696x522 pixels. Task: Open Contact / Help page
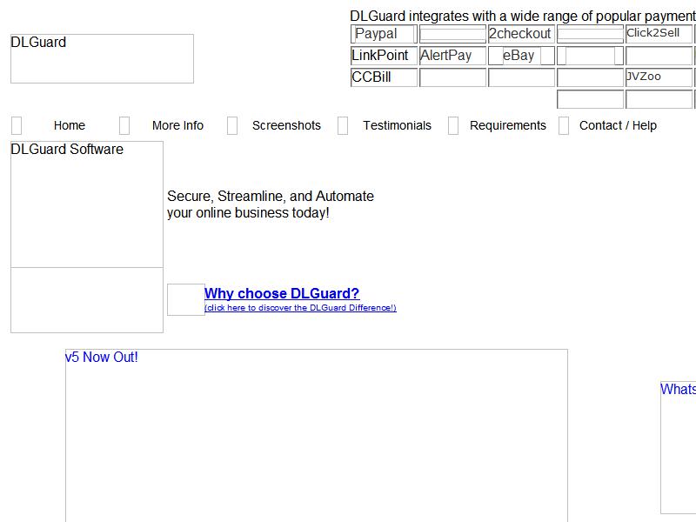[x=618, y=125]
